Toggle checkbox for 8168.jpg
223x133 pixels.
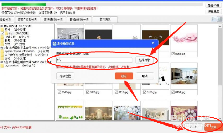click(173, 92)
